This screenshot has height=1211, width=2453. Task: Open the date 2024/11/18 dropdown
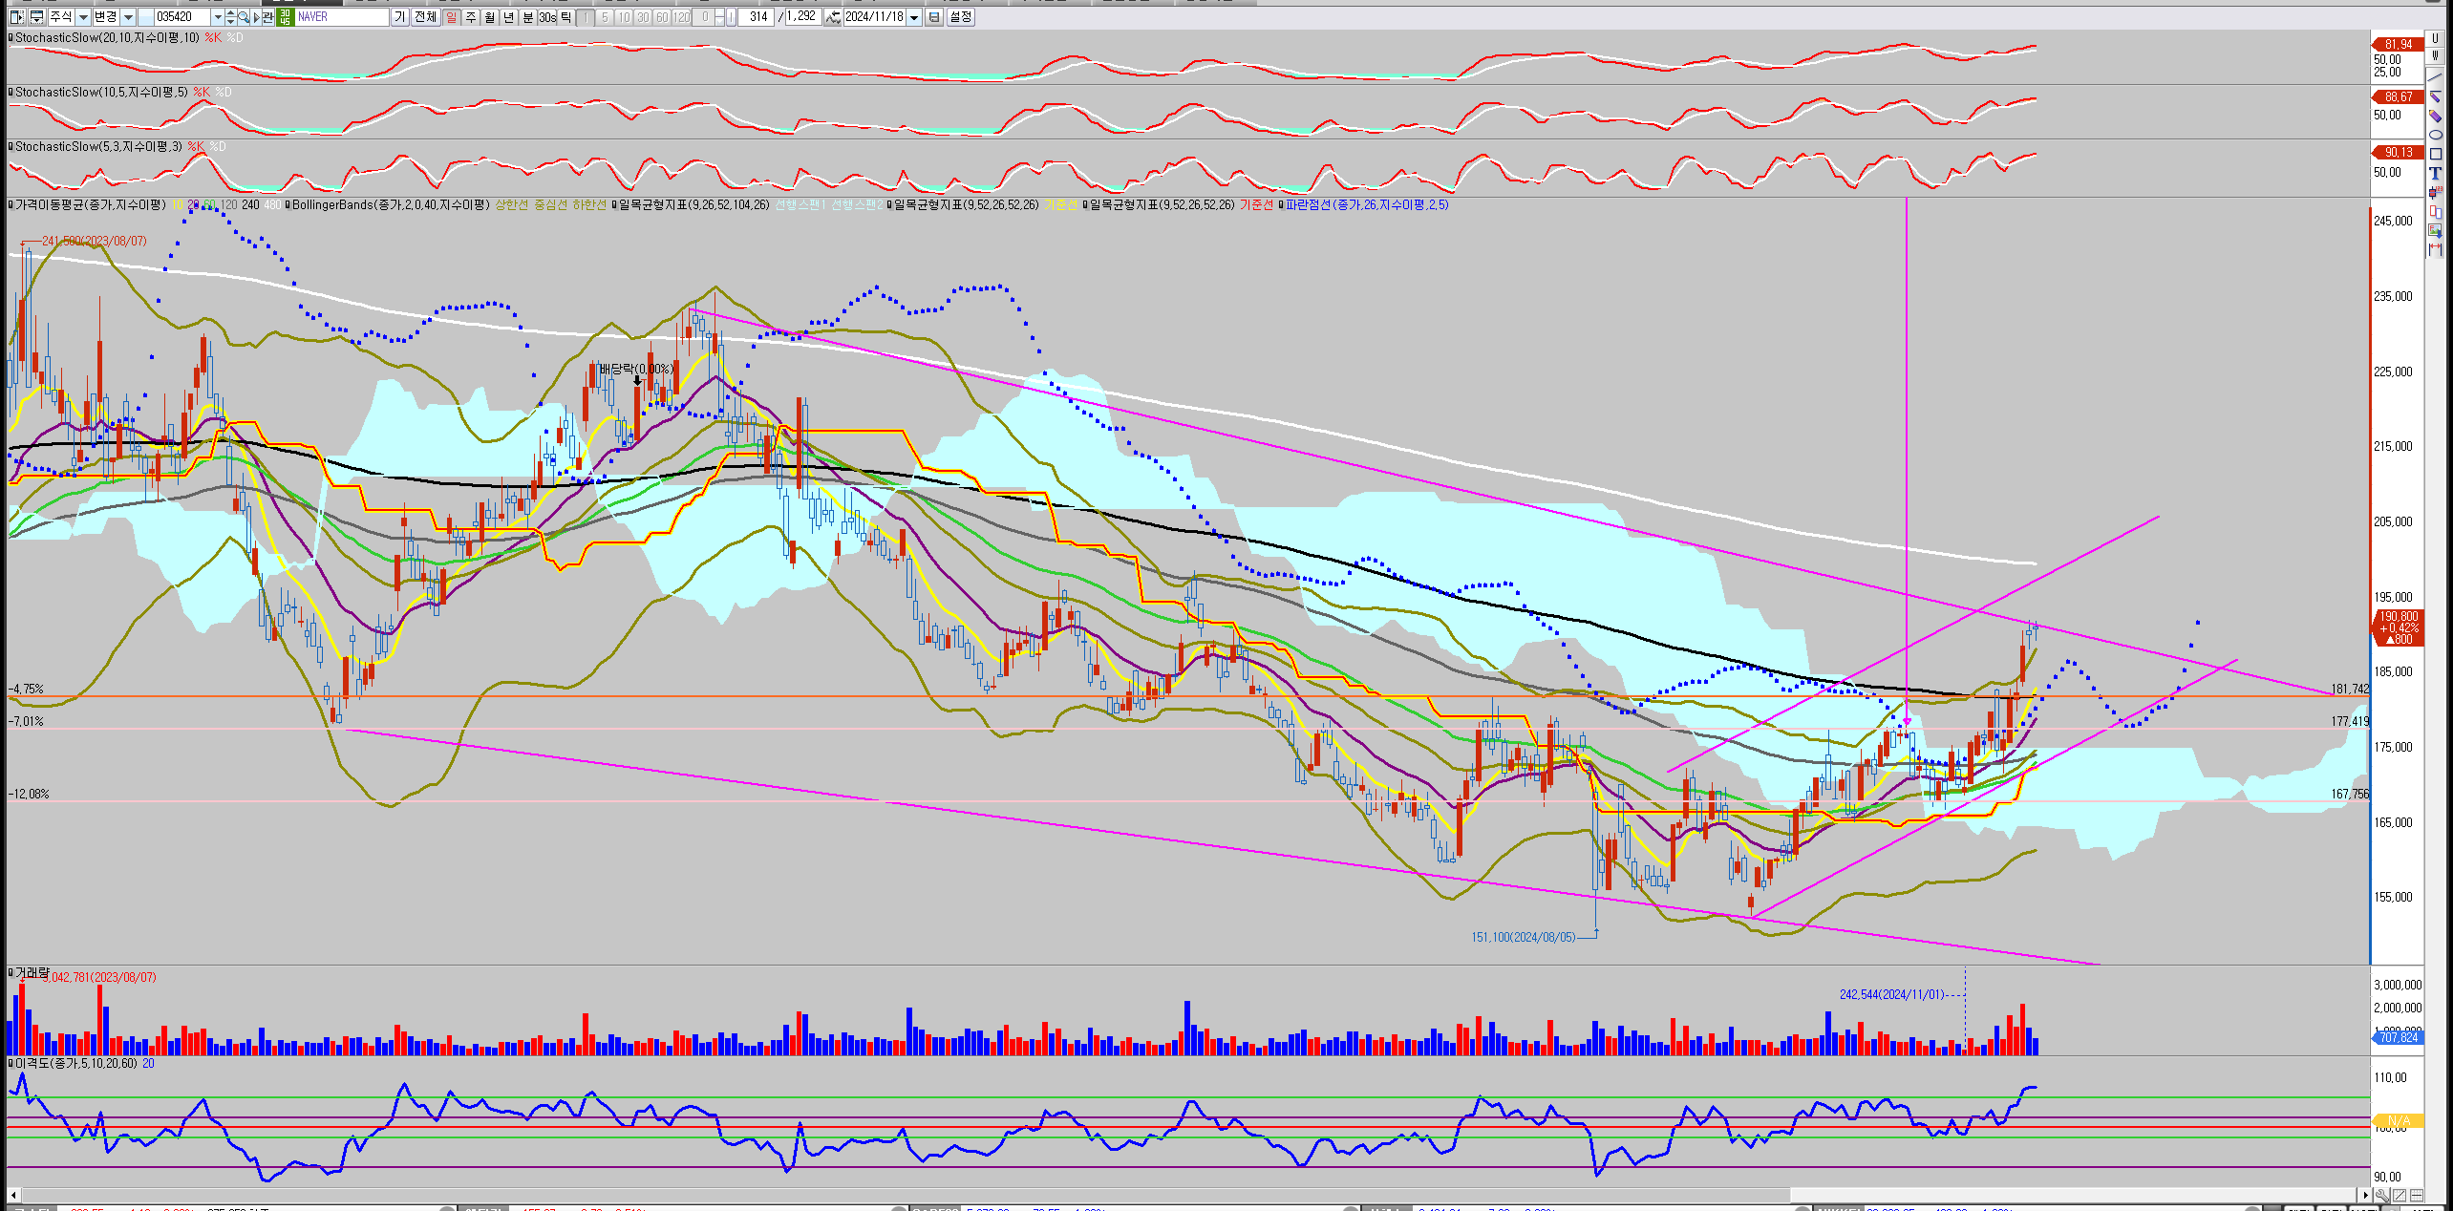[914, 17]
